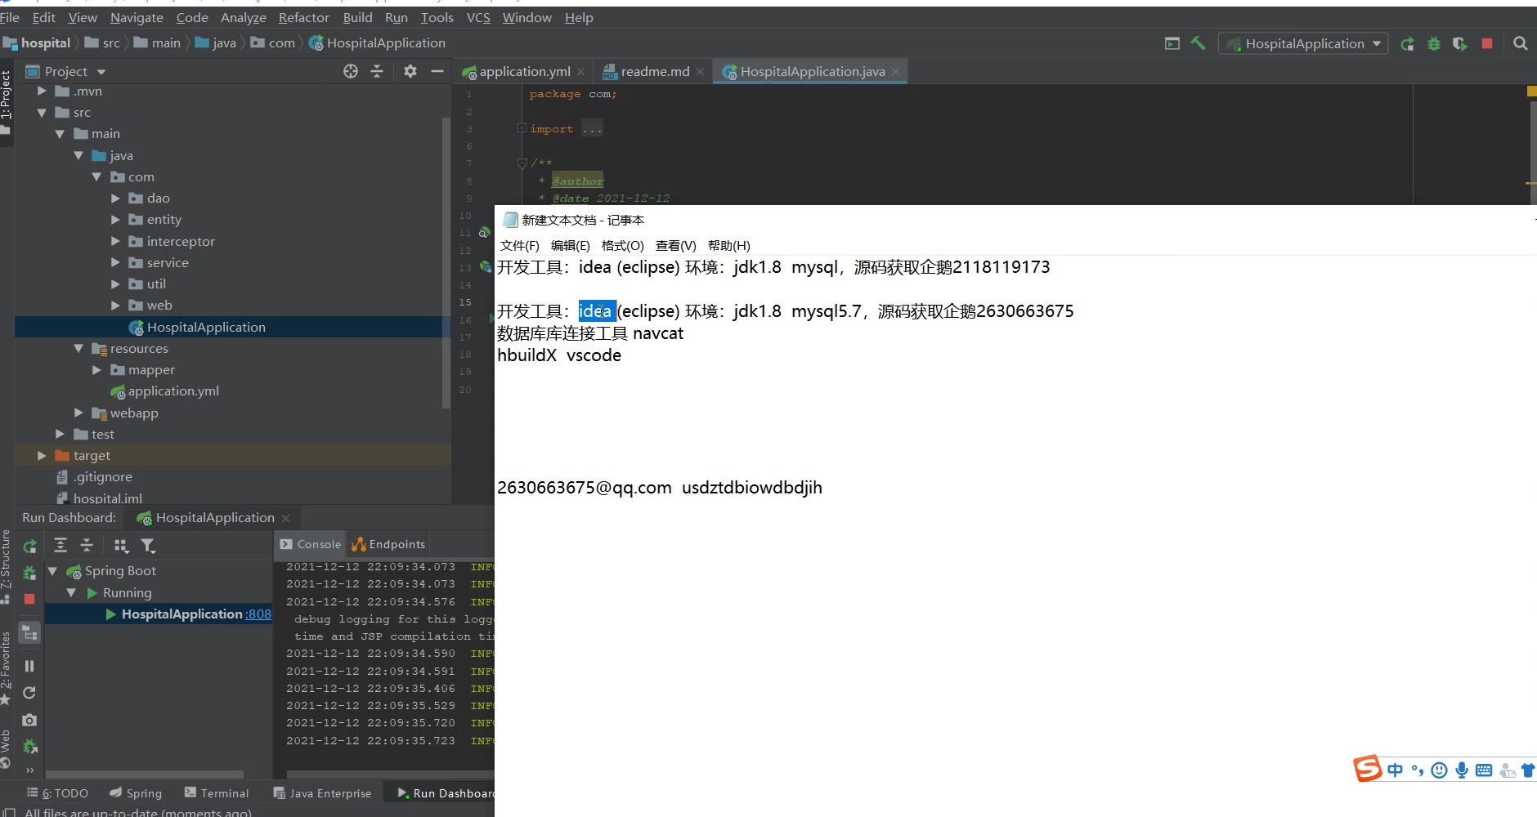Click the :808 port link of HospitalApplication
1537x817 pixels.
pyautogui.click(x=258, y=614)
